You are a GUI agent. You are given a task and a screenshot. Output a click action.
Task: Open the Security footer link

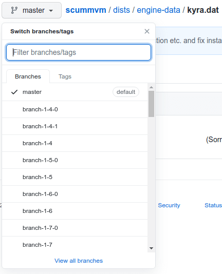coord(169,205)
